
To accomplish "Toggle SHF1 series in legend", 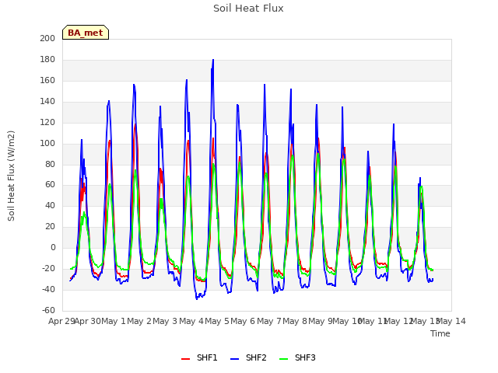I will 199,357.
